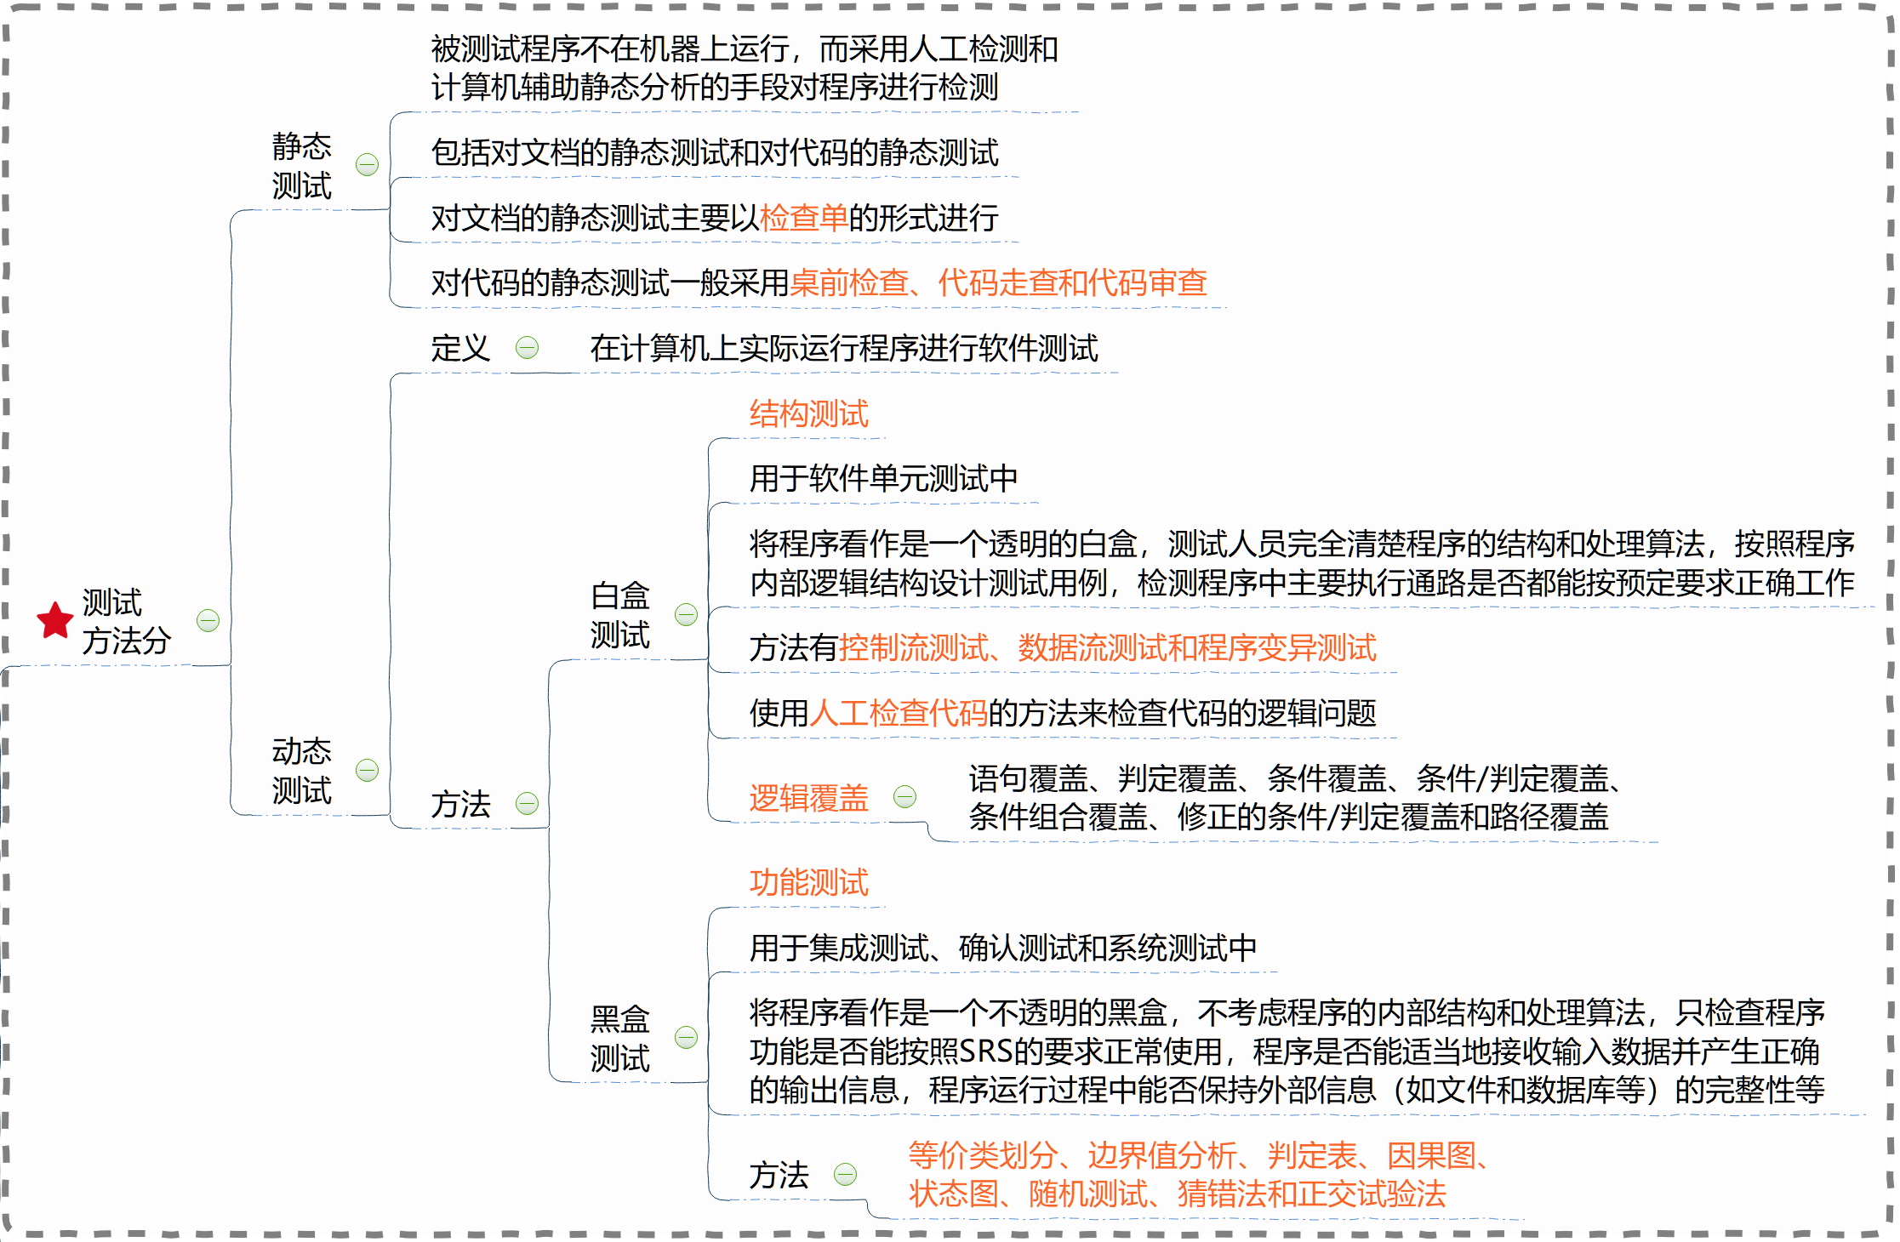Collapse the 方法 node under 动态测试

[x=528, y=803]
